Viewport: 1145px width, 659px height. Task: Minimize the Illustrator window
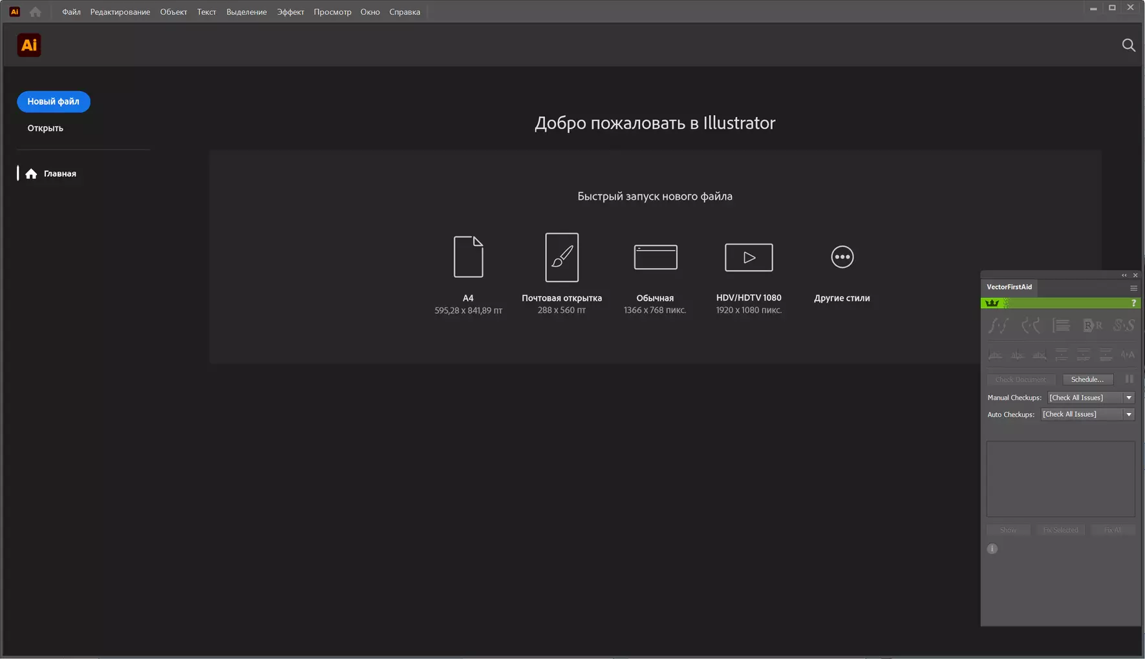tap(1093, 8)
